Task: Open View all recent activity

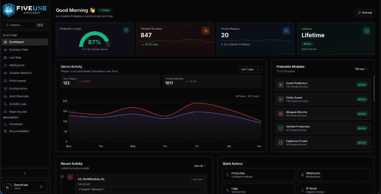Action: [x=199, y=166]
